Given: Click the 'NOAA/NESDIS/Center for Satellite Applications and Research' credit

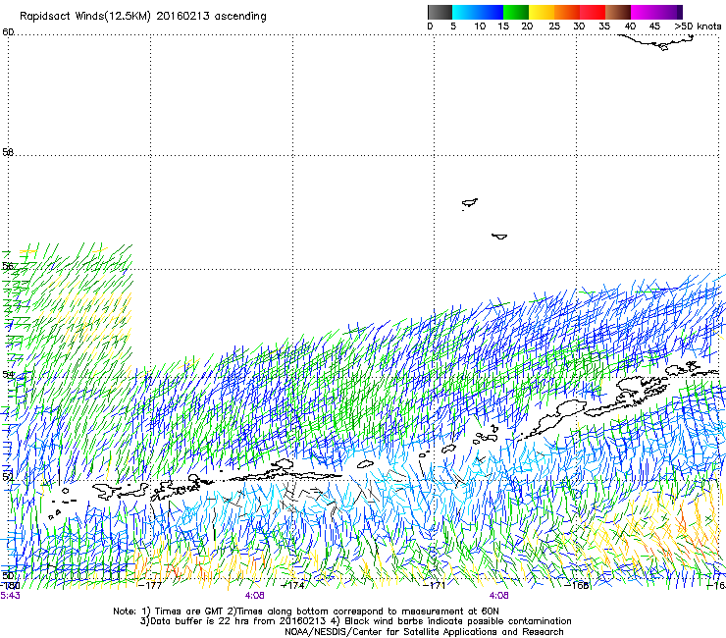Looking at the screenshot, I should (x=424, y=632).
